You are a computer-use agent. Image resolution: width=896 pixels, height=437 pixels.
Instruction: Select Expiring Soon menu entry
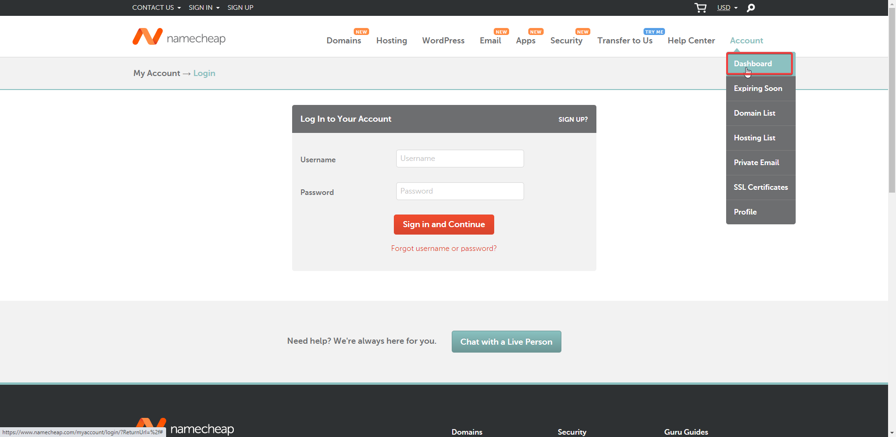coord(761,89)
